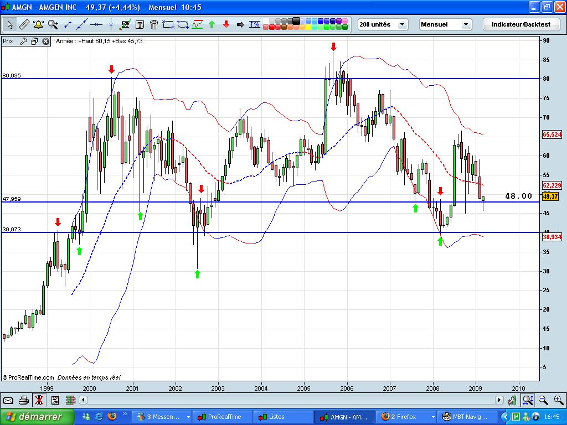Viewport: 567px width, 425px height.
Task: Click the 39,973 support line label
Action: click(12, 229)
